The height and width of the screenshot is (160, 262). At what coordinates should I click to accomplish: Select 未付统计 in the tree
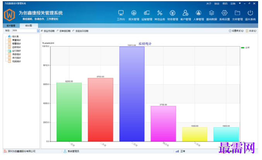coord(16,58)
